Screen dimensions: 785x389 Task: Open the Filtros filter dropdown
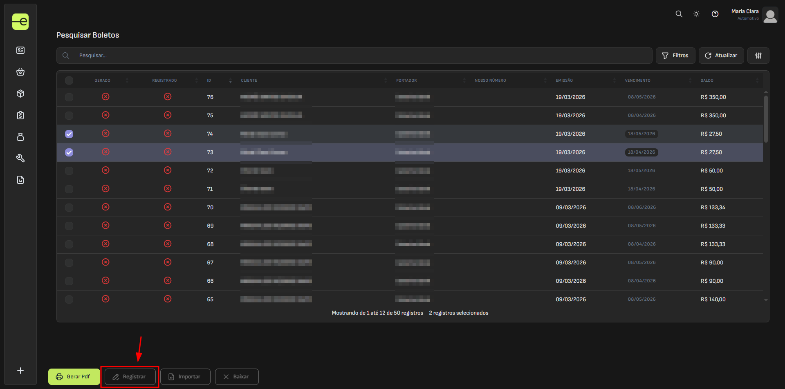[675, 56]
